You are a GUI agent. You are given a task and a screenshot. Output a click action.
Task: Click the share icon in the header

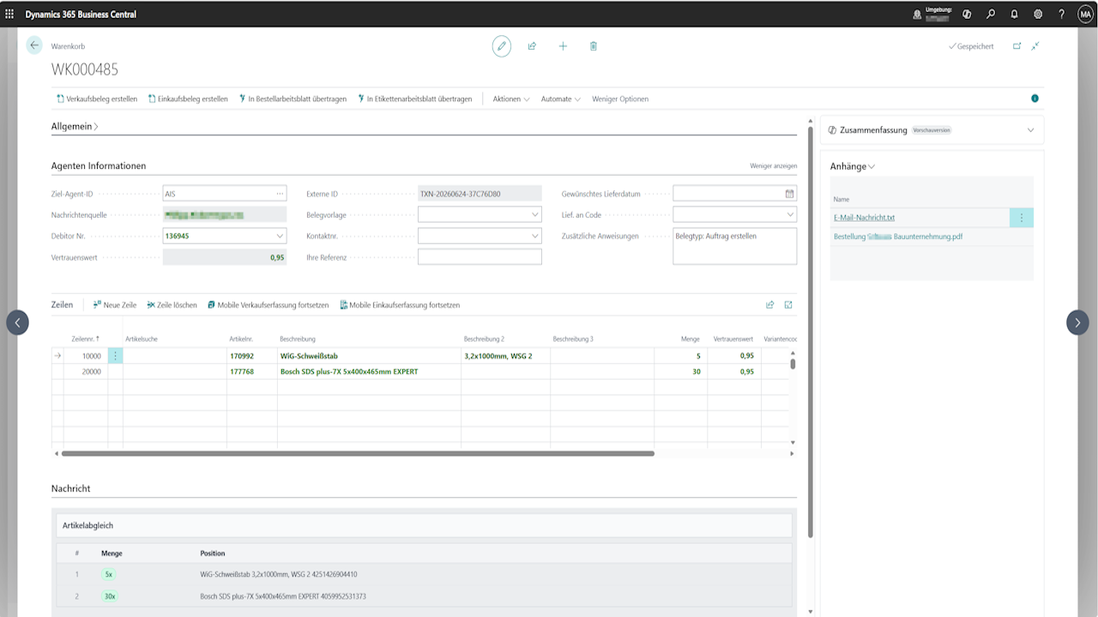532,46
